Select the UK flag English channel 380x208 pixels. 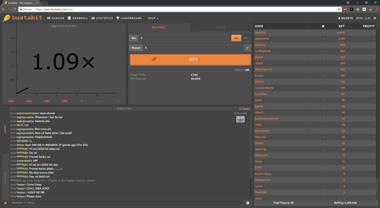[x=240, y=119]
